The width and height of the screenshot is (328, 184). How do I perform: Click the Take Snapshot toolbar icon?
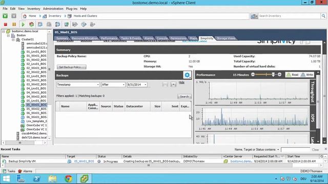40,25
